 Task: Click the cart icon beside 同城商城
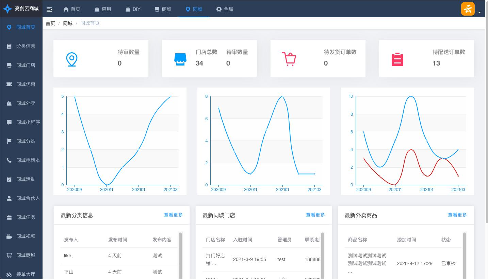click(9, 255)
